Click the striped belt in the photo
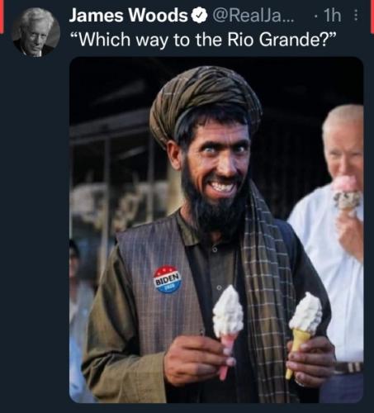374x413 pixels. [x=348, y=368]
